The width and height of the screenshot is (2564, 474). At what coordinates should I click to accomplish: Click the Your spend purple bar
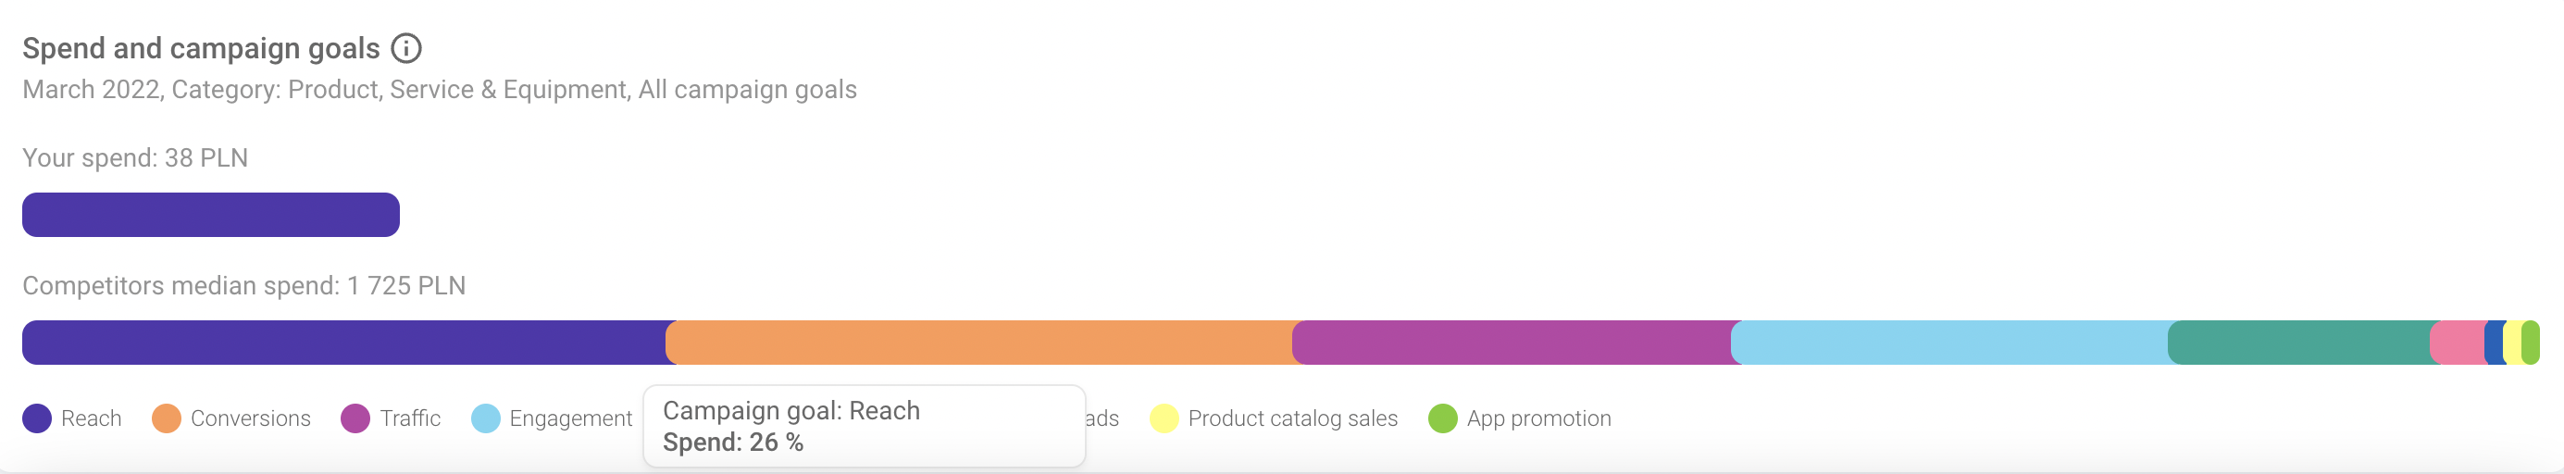pyautogui.click(x=211, y=214)
